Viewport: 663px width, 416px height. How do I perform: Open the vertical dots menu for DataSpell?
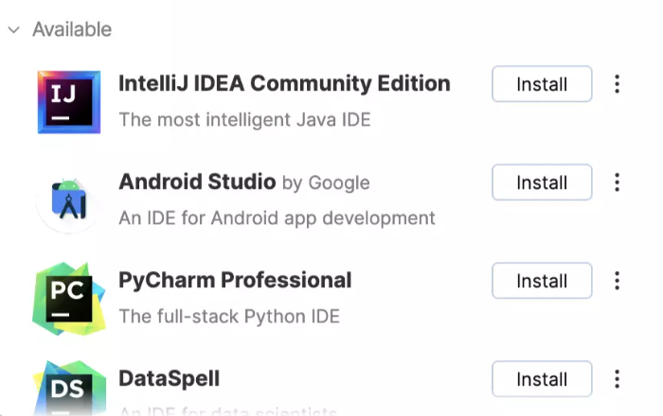(617, 379)
